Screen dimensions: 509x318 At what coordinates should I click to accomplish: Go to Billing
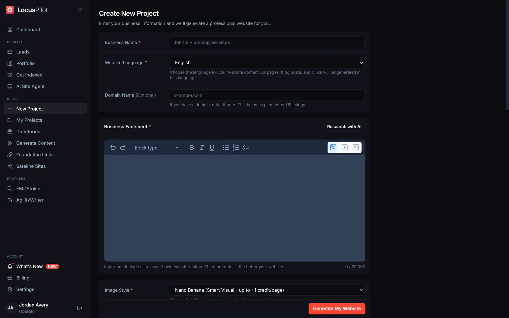click(45, 278)
